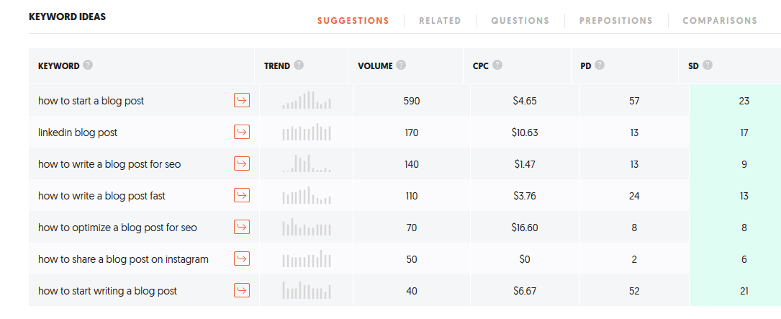Click the TREND column help icon
The height and width of the screenshot is (319, 781).
299,66
